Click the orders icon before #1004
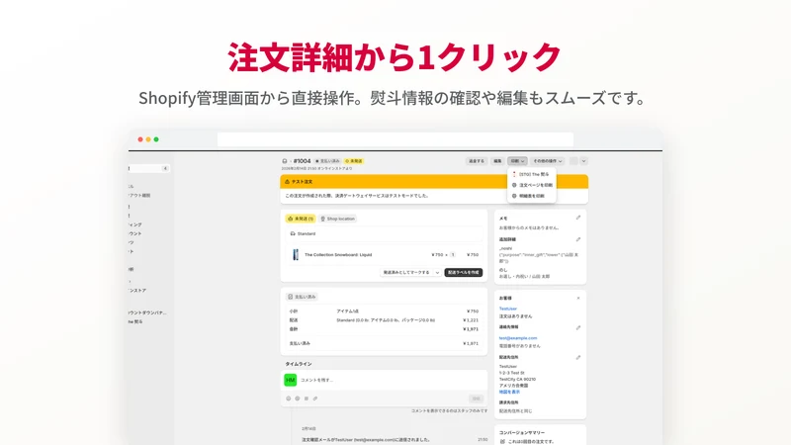The image size is (791, 445). (x=285, y=161)
